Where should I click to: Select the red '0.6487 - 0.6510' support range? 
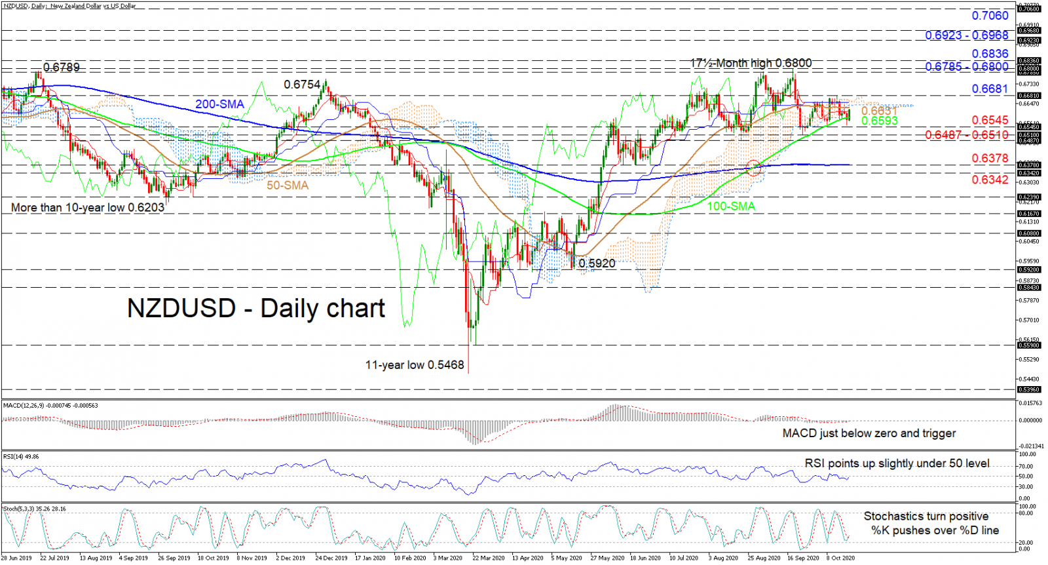(x=967, y=135)
